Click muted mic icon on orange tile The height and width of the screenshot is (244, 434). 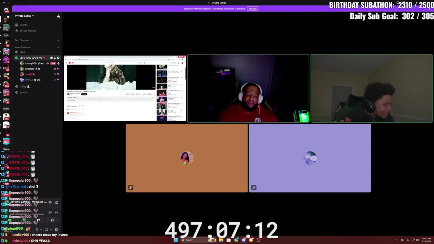(130, 187)
